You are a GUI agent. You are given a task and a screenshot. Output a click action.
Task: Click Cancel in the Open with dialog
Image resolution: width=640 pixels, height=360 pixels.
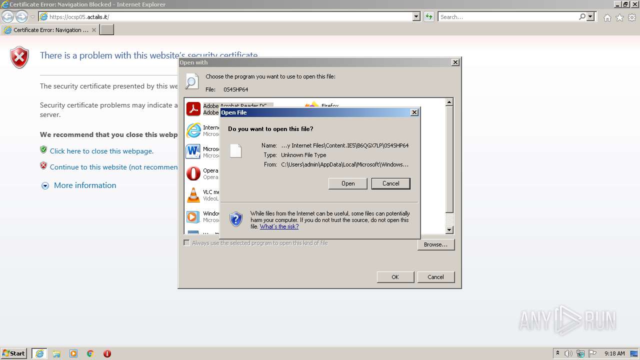pos(435,277)
